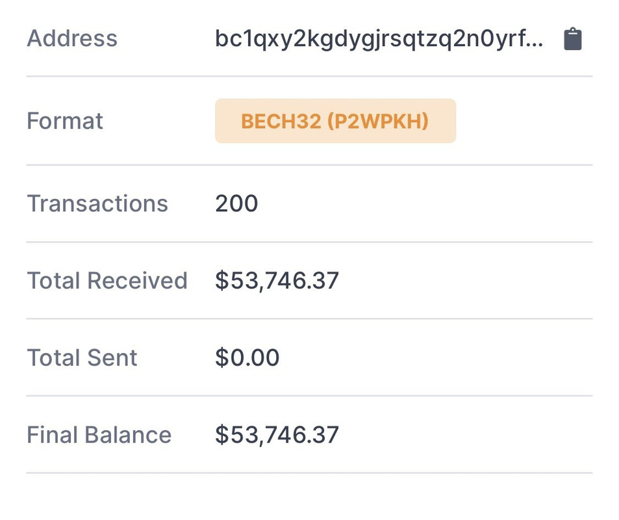The width and height of the screenshot is (619, 520).
Task: Click the word Balance in Final Balance
Action: pyautogui.click(x=128, y=435)
